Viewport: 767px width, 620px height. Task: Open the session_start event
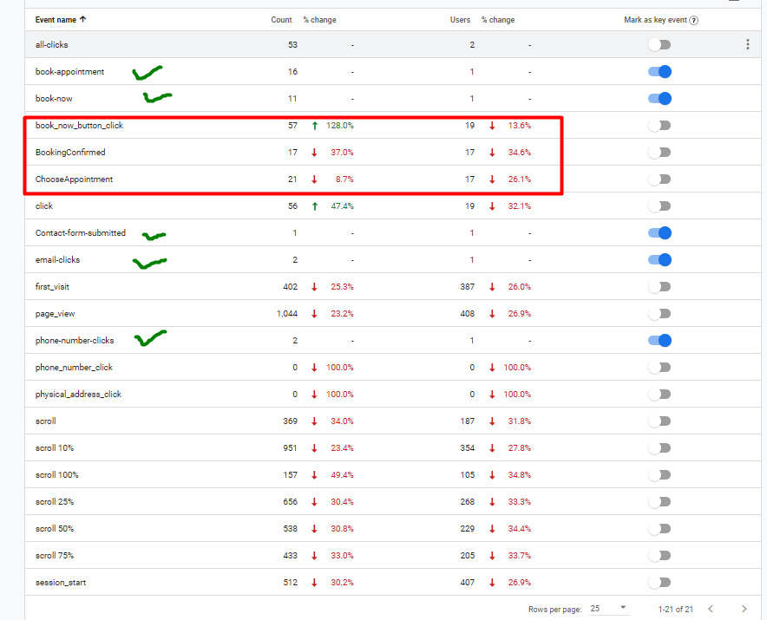click(61, 583)
